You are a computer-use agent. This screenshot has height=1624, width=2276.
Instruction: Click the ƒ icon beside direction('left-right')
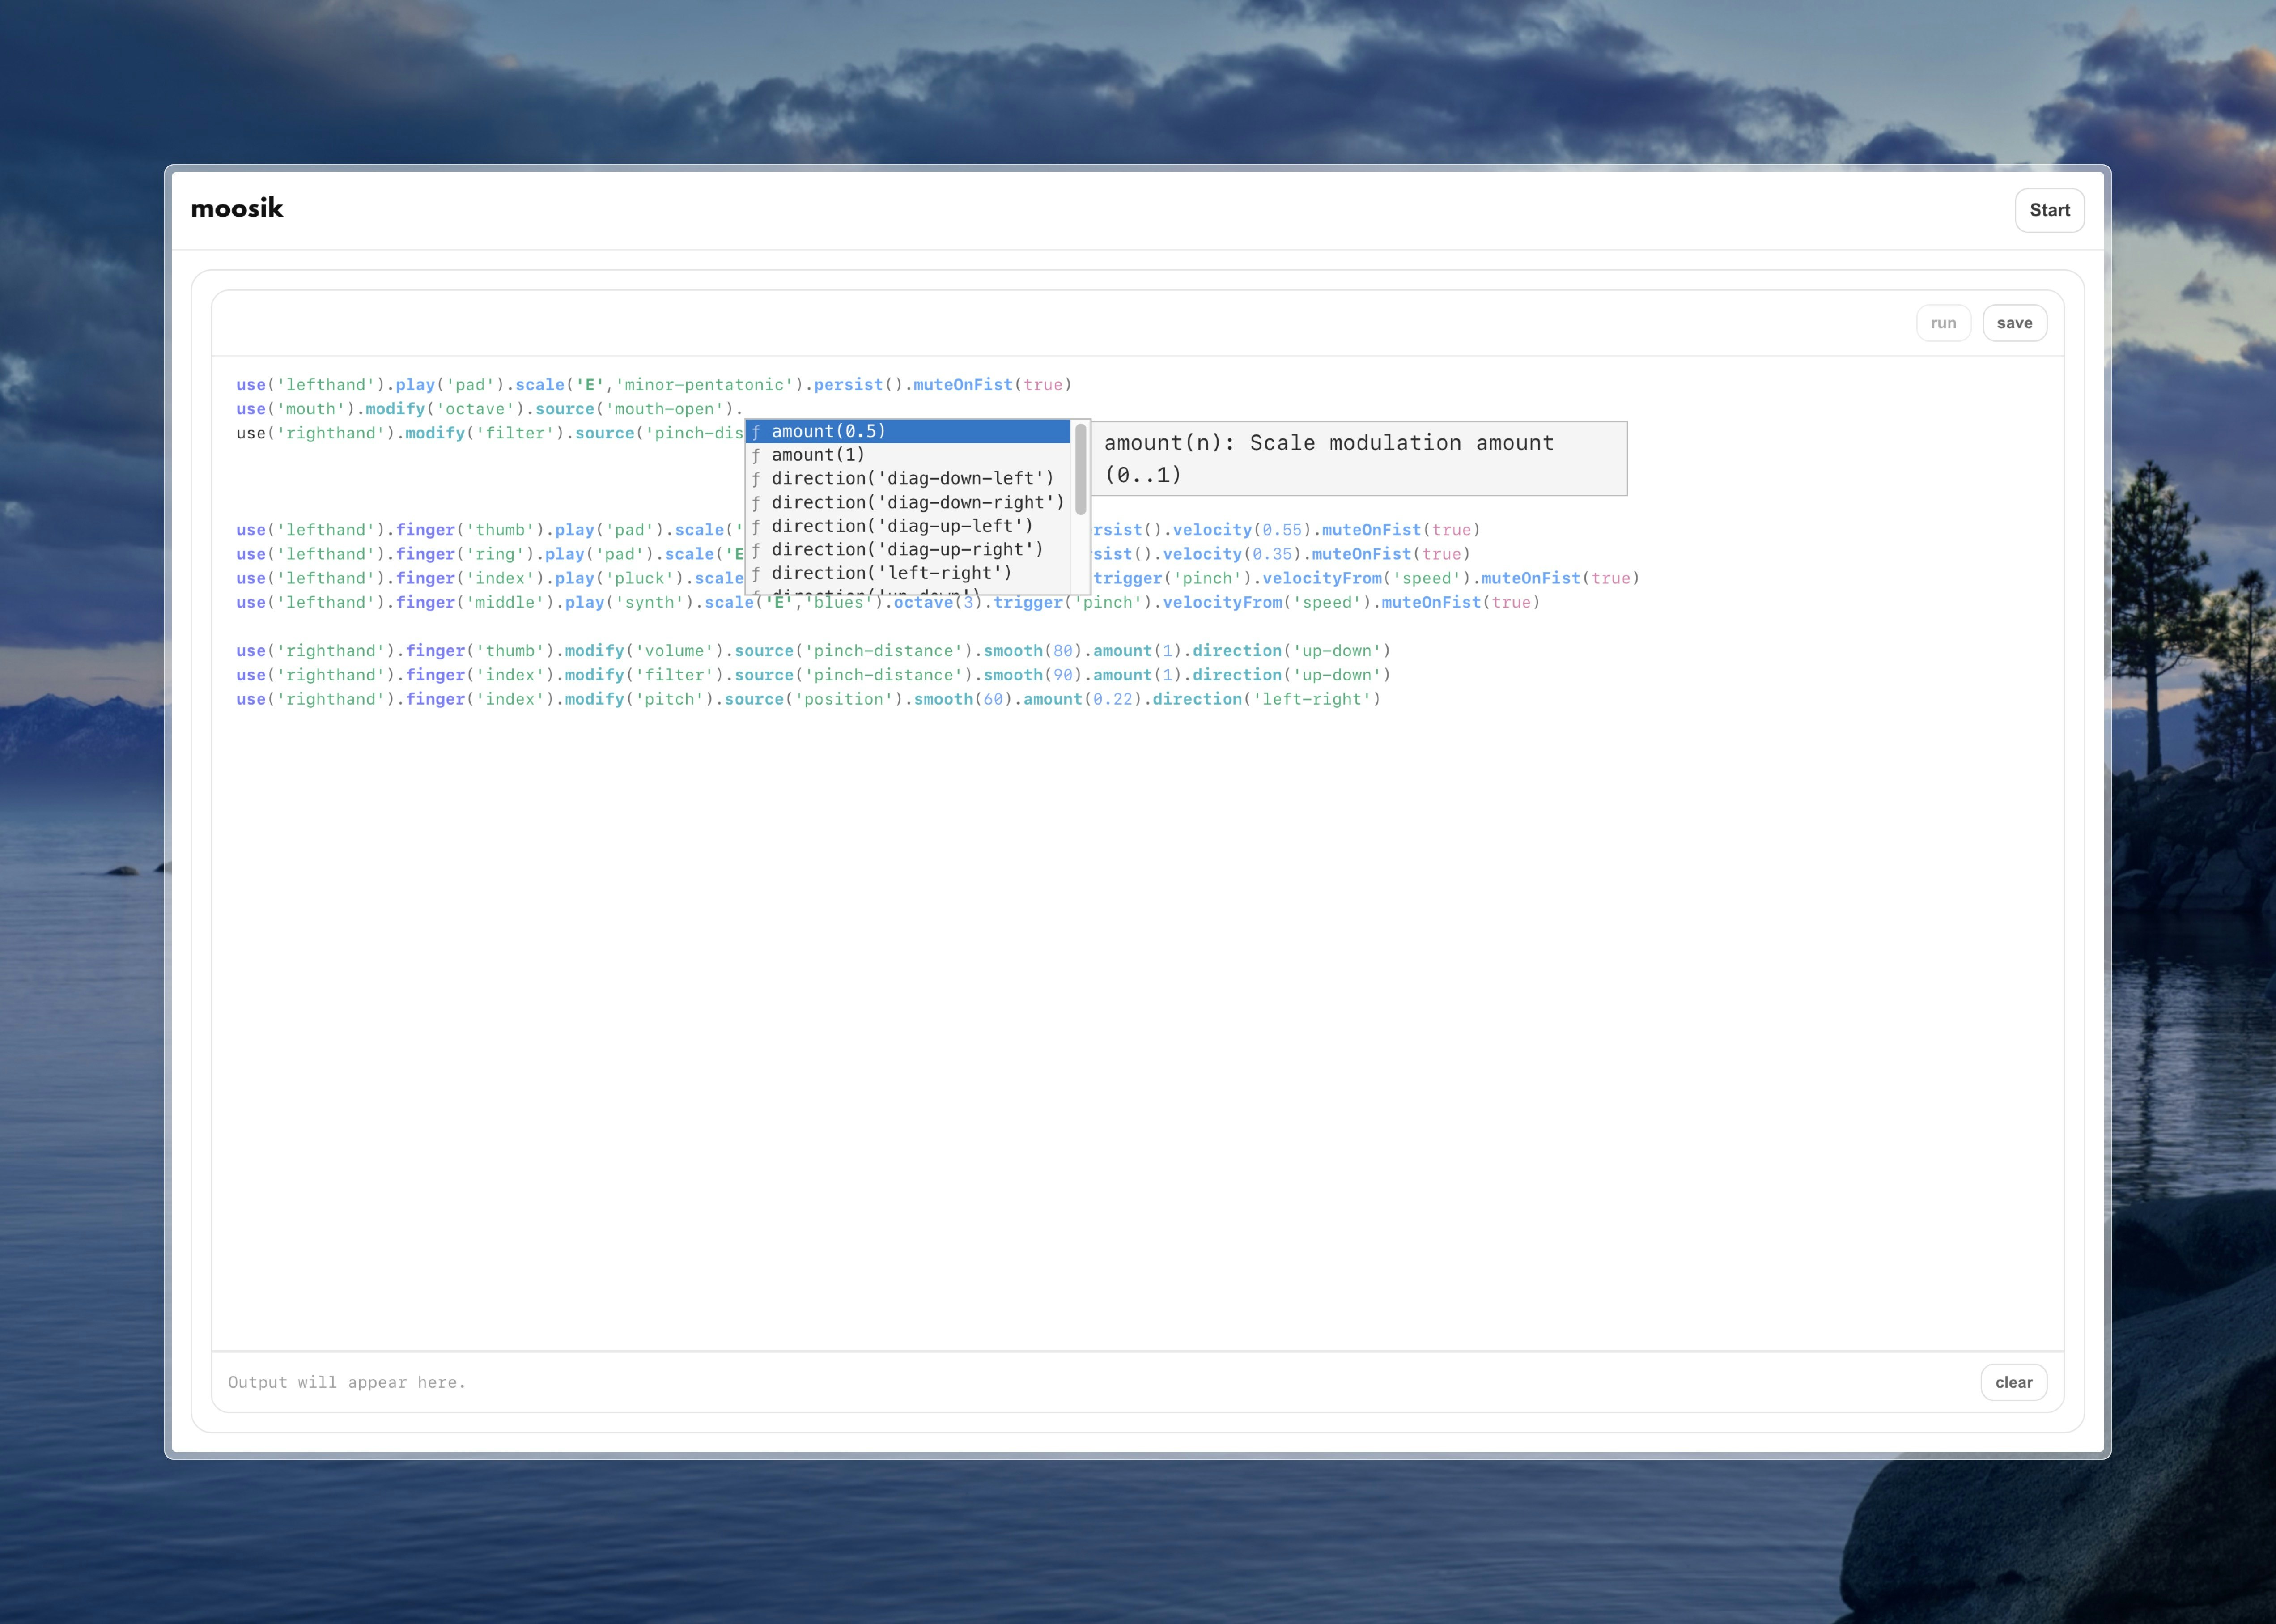point(757,572)
